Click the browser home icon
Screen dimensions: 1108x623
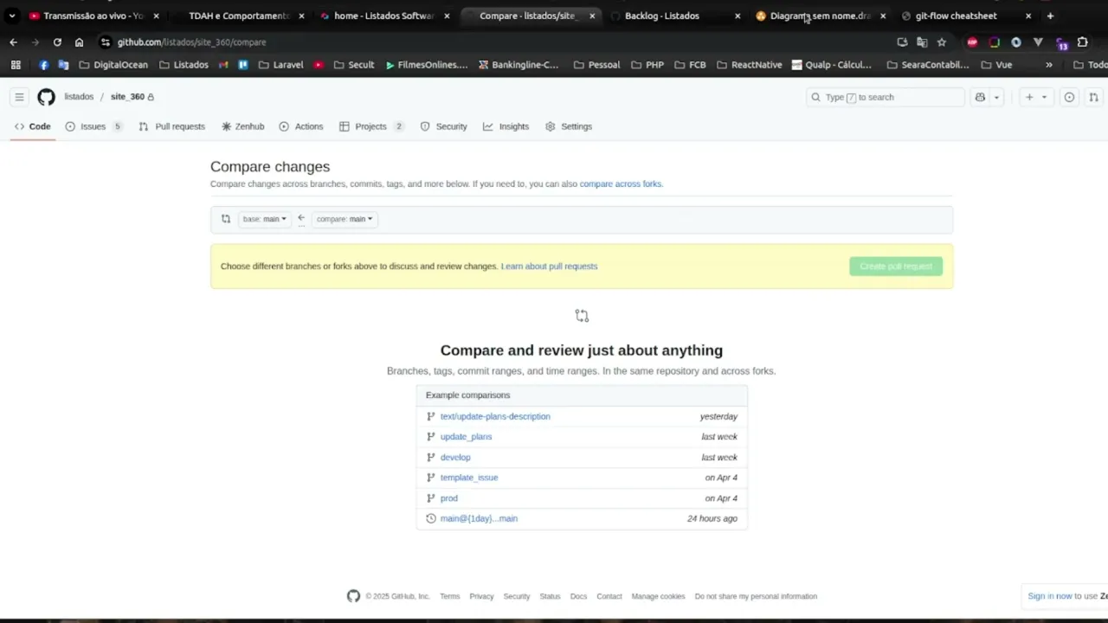(79, 42)
